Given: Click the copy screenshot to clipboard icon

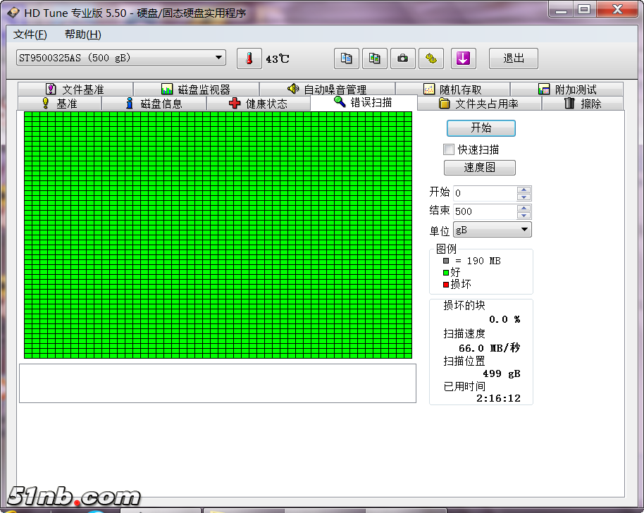Looking at the screenshot, I should 375,58.
